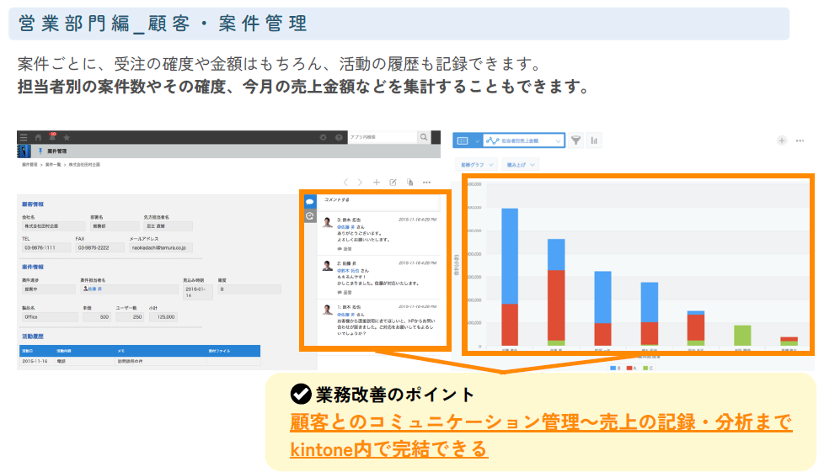
Task: Click the green C legend swatch
Action: pyautogui.click(x=646, y=368)
